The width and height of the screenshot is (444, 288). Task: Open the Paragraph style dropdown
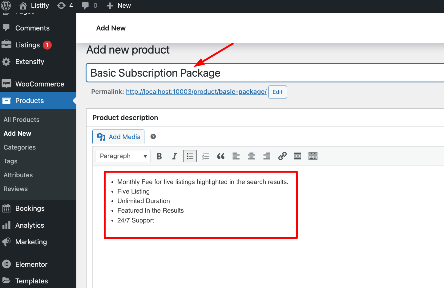(123, 156)
